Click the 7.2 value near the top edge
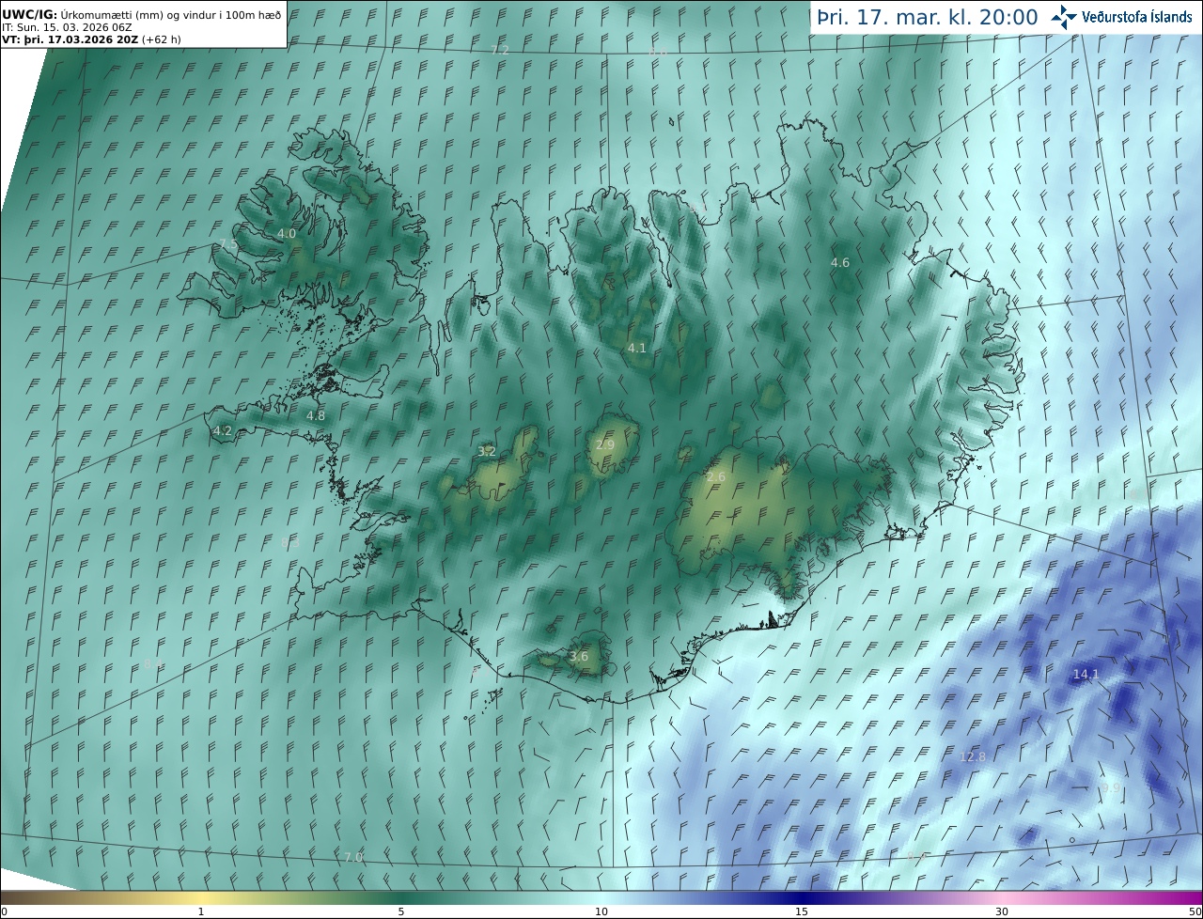1203x919 pixels. (x=500, y=50)
